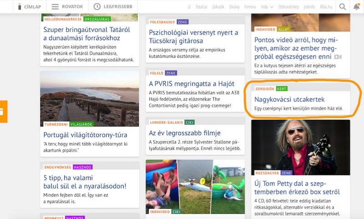Viewport: 364px width, 219px height.
Task: Click the Portuguese coast boardwalk photo
Action: (90, 99)
